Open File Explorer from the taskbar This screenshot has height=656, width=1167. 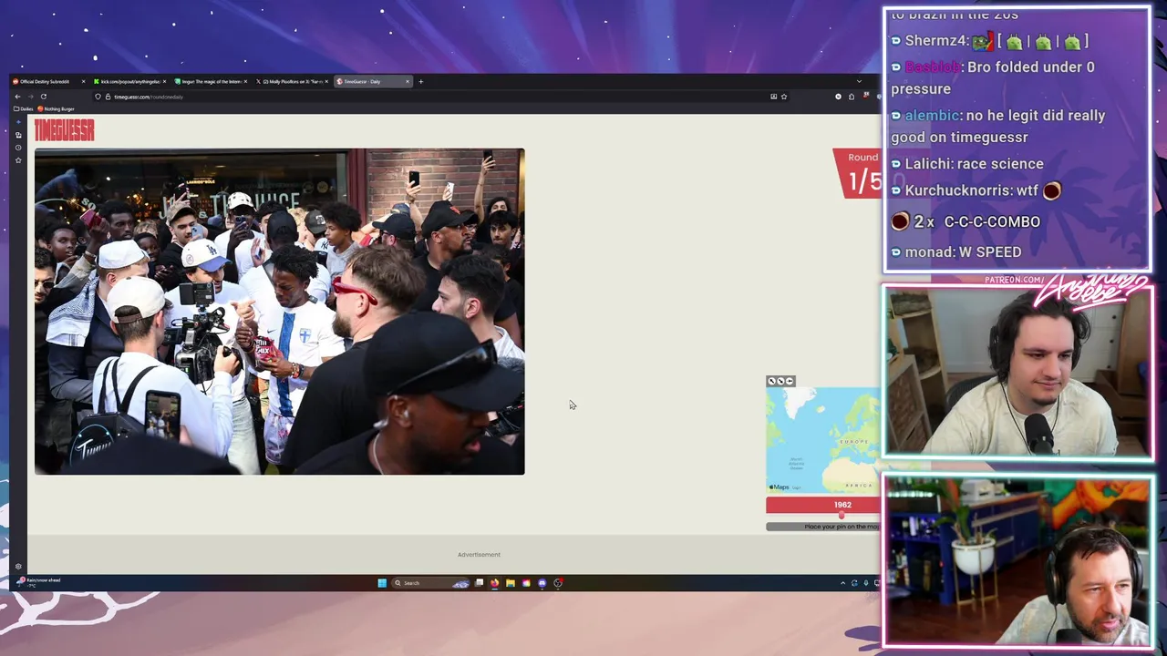[511, 583]
